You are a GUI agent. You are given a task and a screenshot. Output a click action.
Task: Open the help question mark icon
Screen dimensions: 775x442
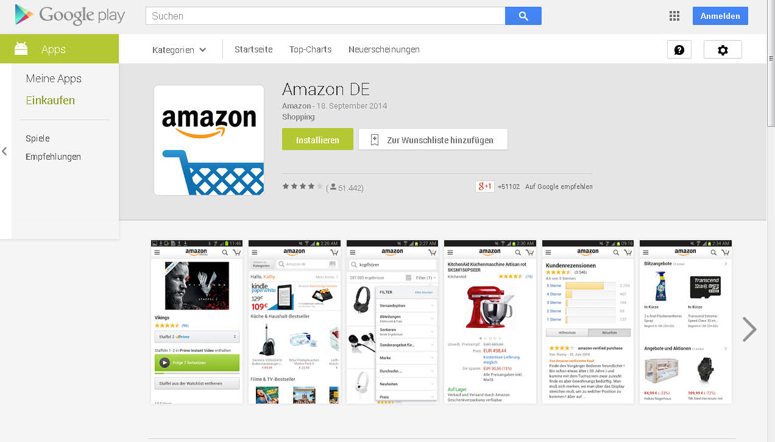679,50
